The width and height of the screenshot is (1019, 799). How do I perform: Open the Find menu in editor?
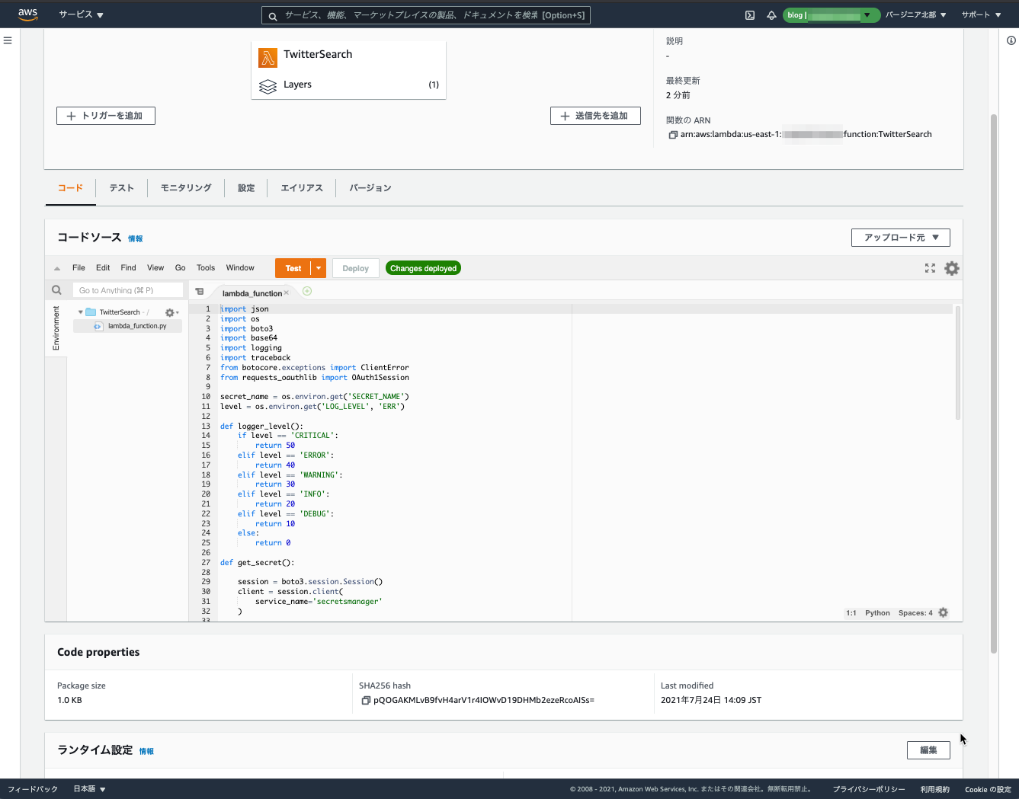[128, 268]
